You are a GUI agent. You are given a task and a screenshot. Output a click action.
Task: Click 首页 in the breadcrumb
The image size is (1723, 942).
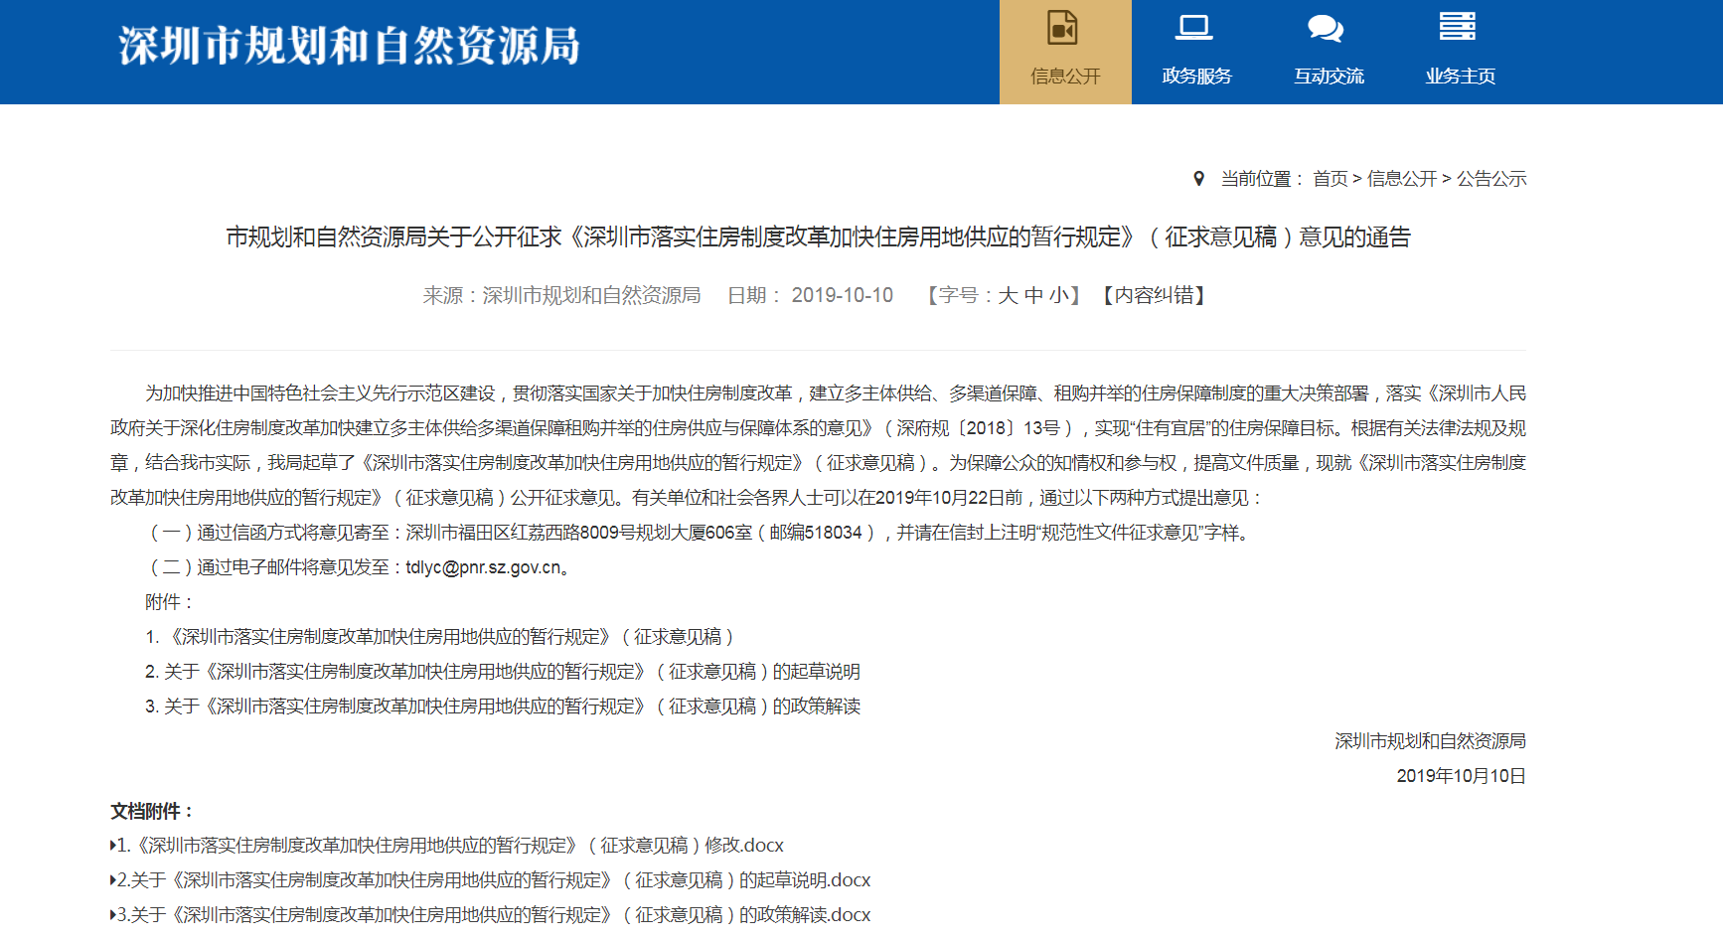pos(1330,179)
